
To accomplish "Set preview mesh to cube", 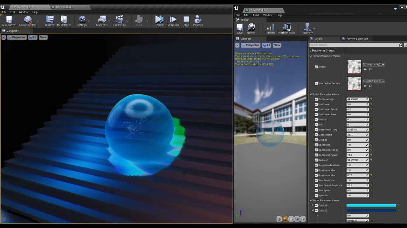I will 297,219.
